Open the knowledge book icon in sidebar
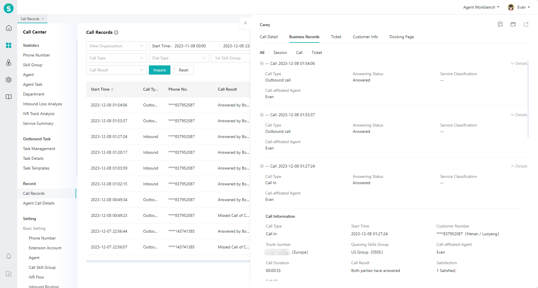Image resolution: width=538 pixels, height=288 pixels. [x=9, y=97]
